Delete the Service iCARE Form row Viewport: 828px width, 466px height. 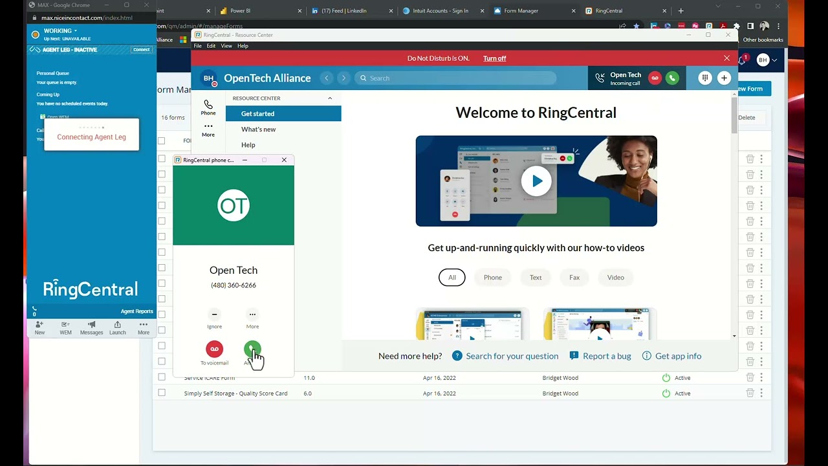(750, 377)
